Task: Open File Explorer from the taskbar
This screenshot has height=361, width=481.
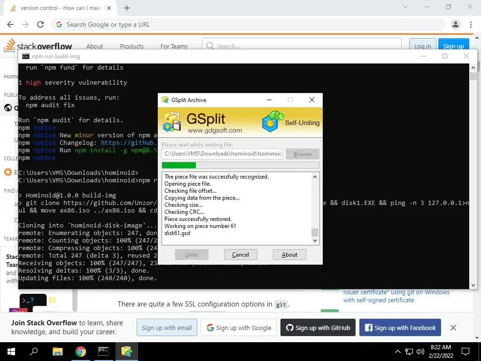Action: coord(57,352)
